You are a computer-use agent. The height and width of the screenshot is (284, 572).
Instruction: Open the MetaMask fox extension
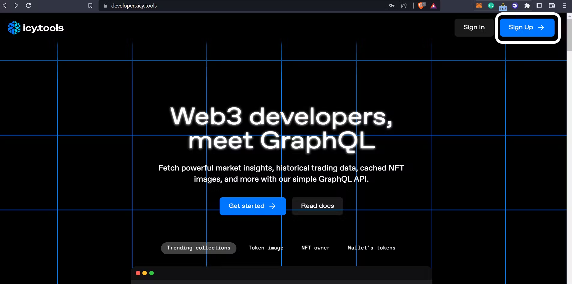click(479, 5)
